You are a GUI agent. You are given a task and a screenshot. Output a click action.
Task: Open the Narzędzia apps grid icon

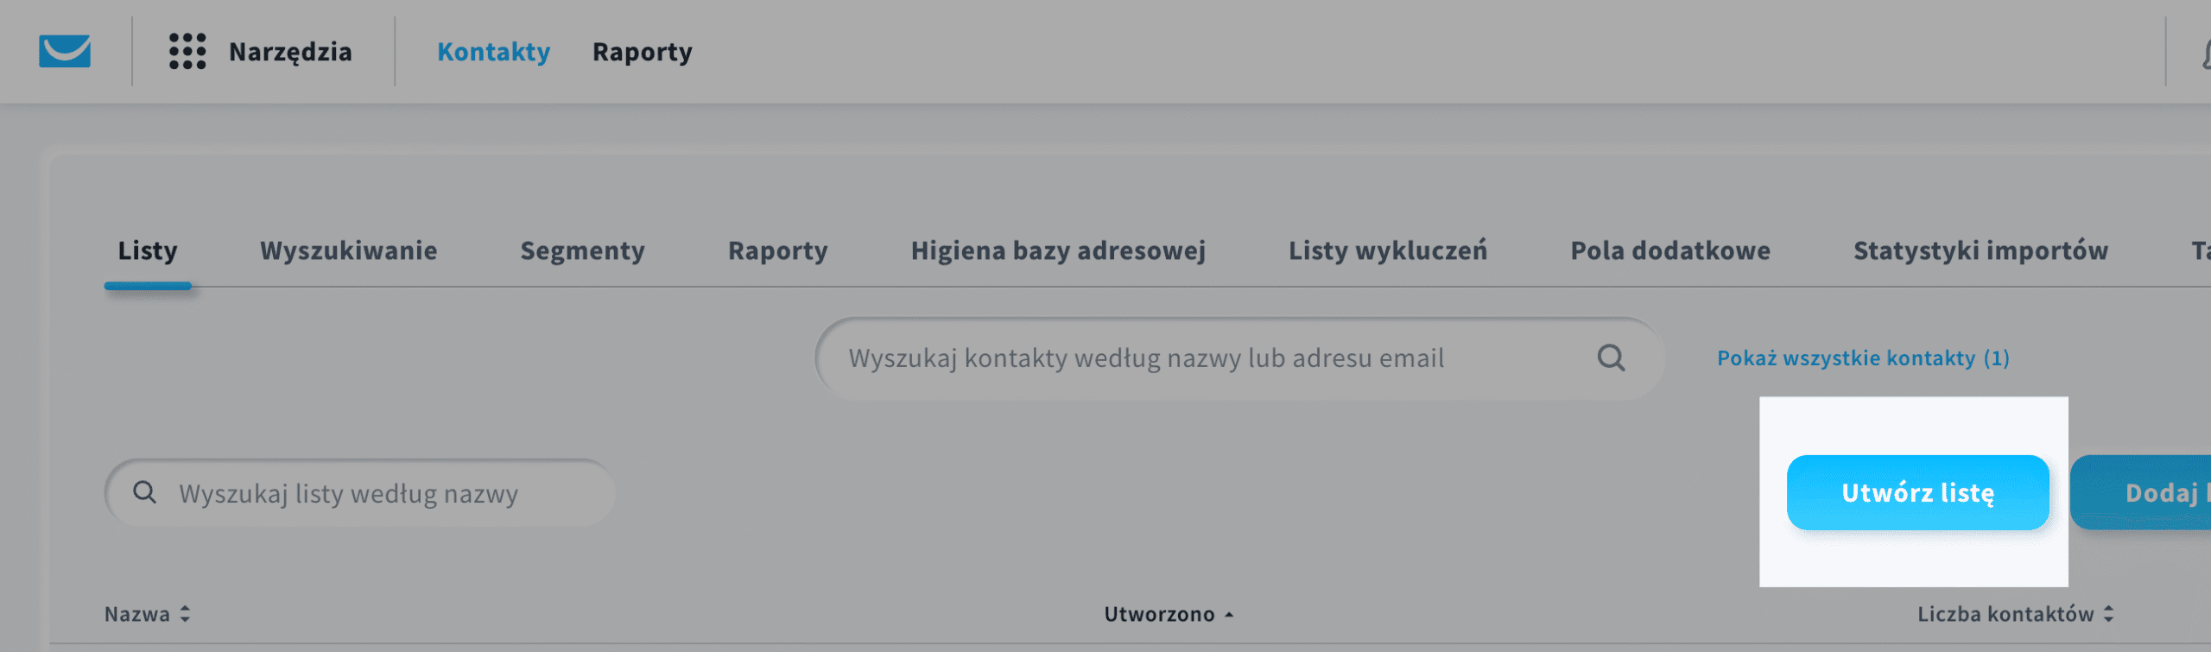(x=187, y=51)
